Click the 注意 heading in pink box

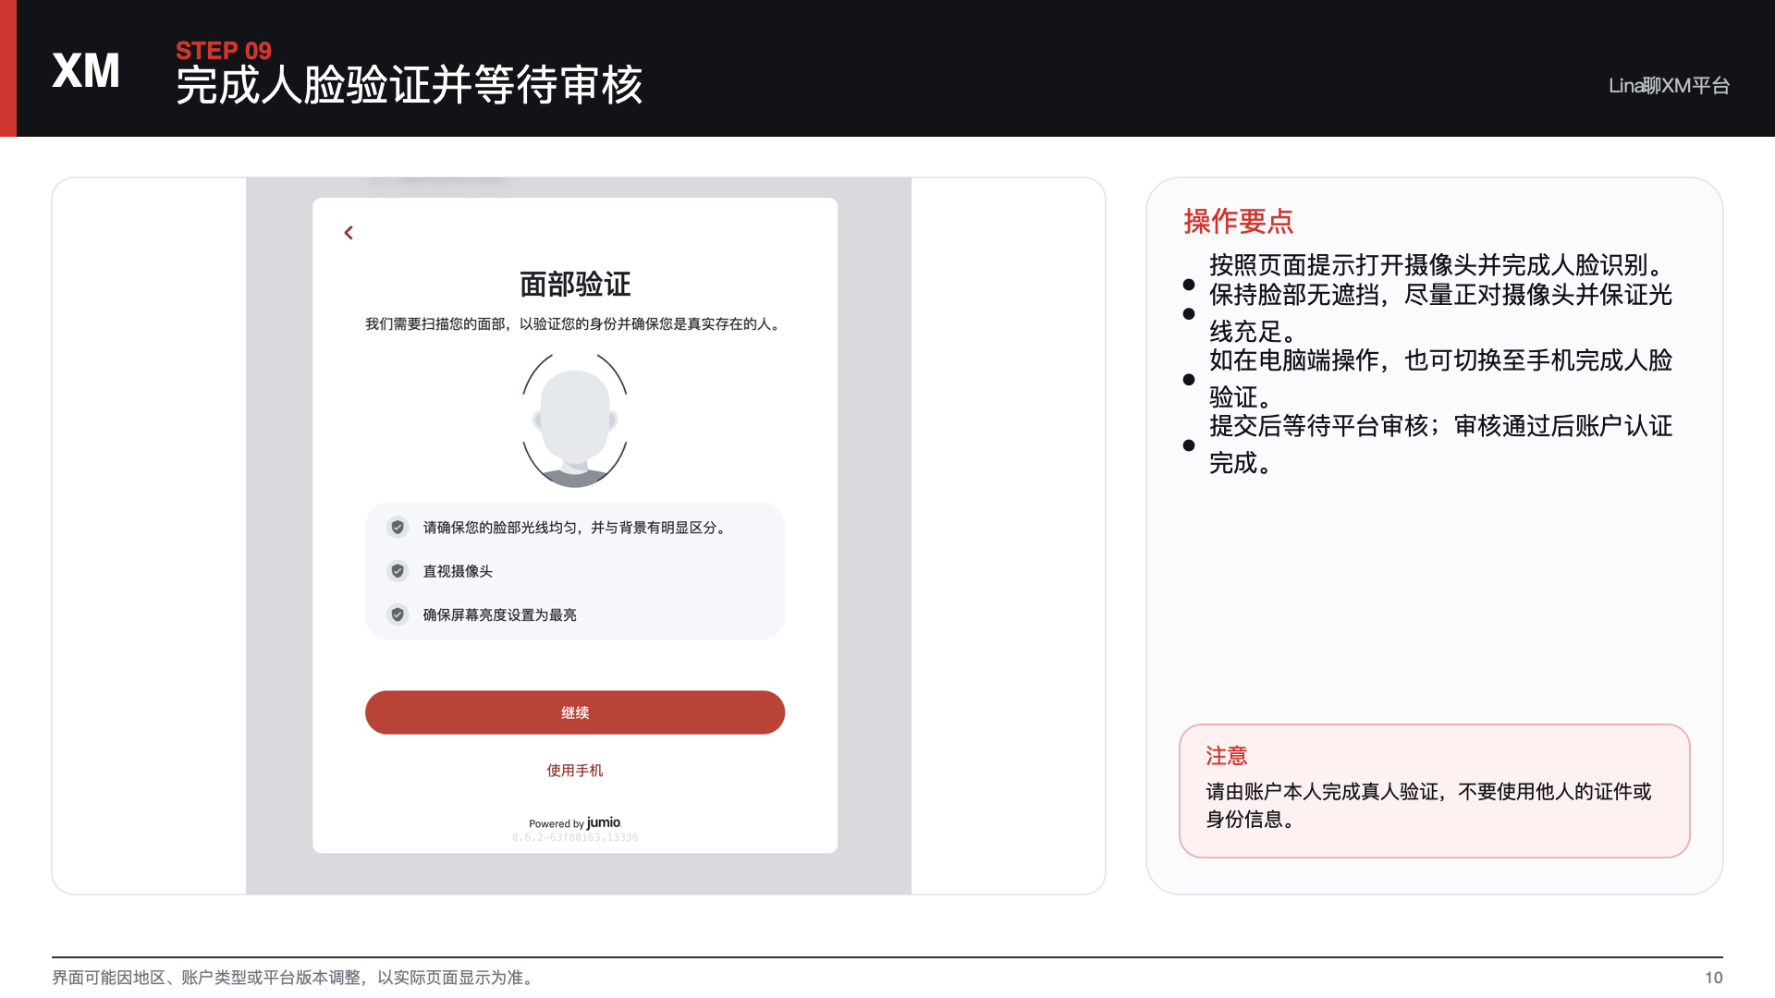1227,756
